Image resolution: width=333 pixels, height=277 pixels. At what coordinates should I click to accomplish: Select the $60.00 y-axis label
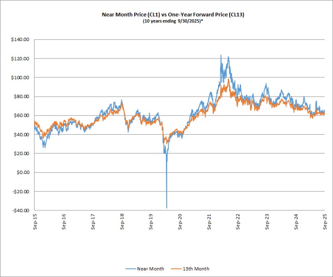click(x=21, y=115)
